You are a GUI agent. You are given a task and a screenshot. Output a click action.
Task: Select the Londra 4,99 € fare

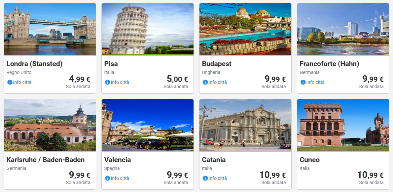click(79, 79)
